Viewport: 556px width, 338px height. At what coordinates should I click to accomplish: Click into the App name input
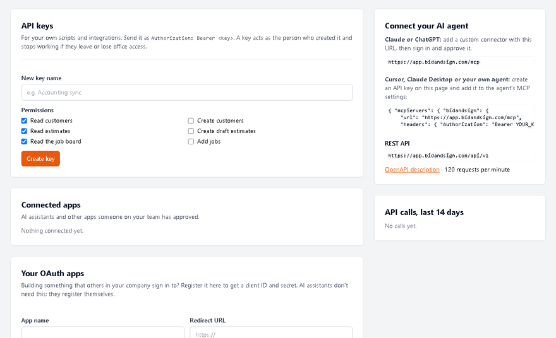[x=103, y=333]
